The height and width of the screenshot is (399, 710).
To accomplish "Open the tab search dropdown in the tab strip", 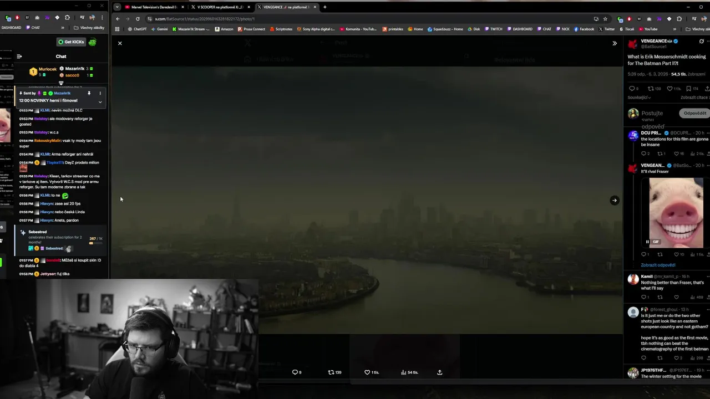I will [x=116, y=7].
